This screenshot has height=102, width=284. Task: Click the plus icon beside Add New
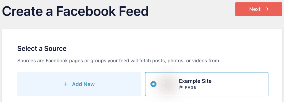tap(65, 84)
